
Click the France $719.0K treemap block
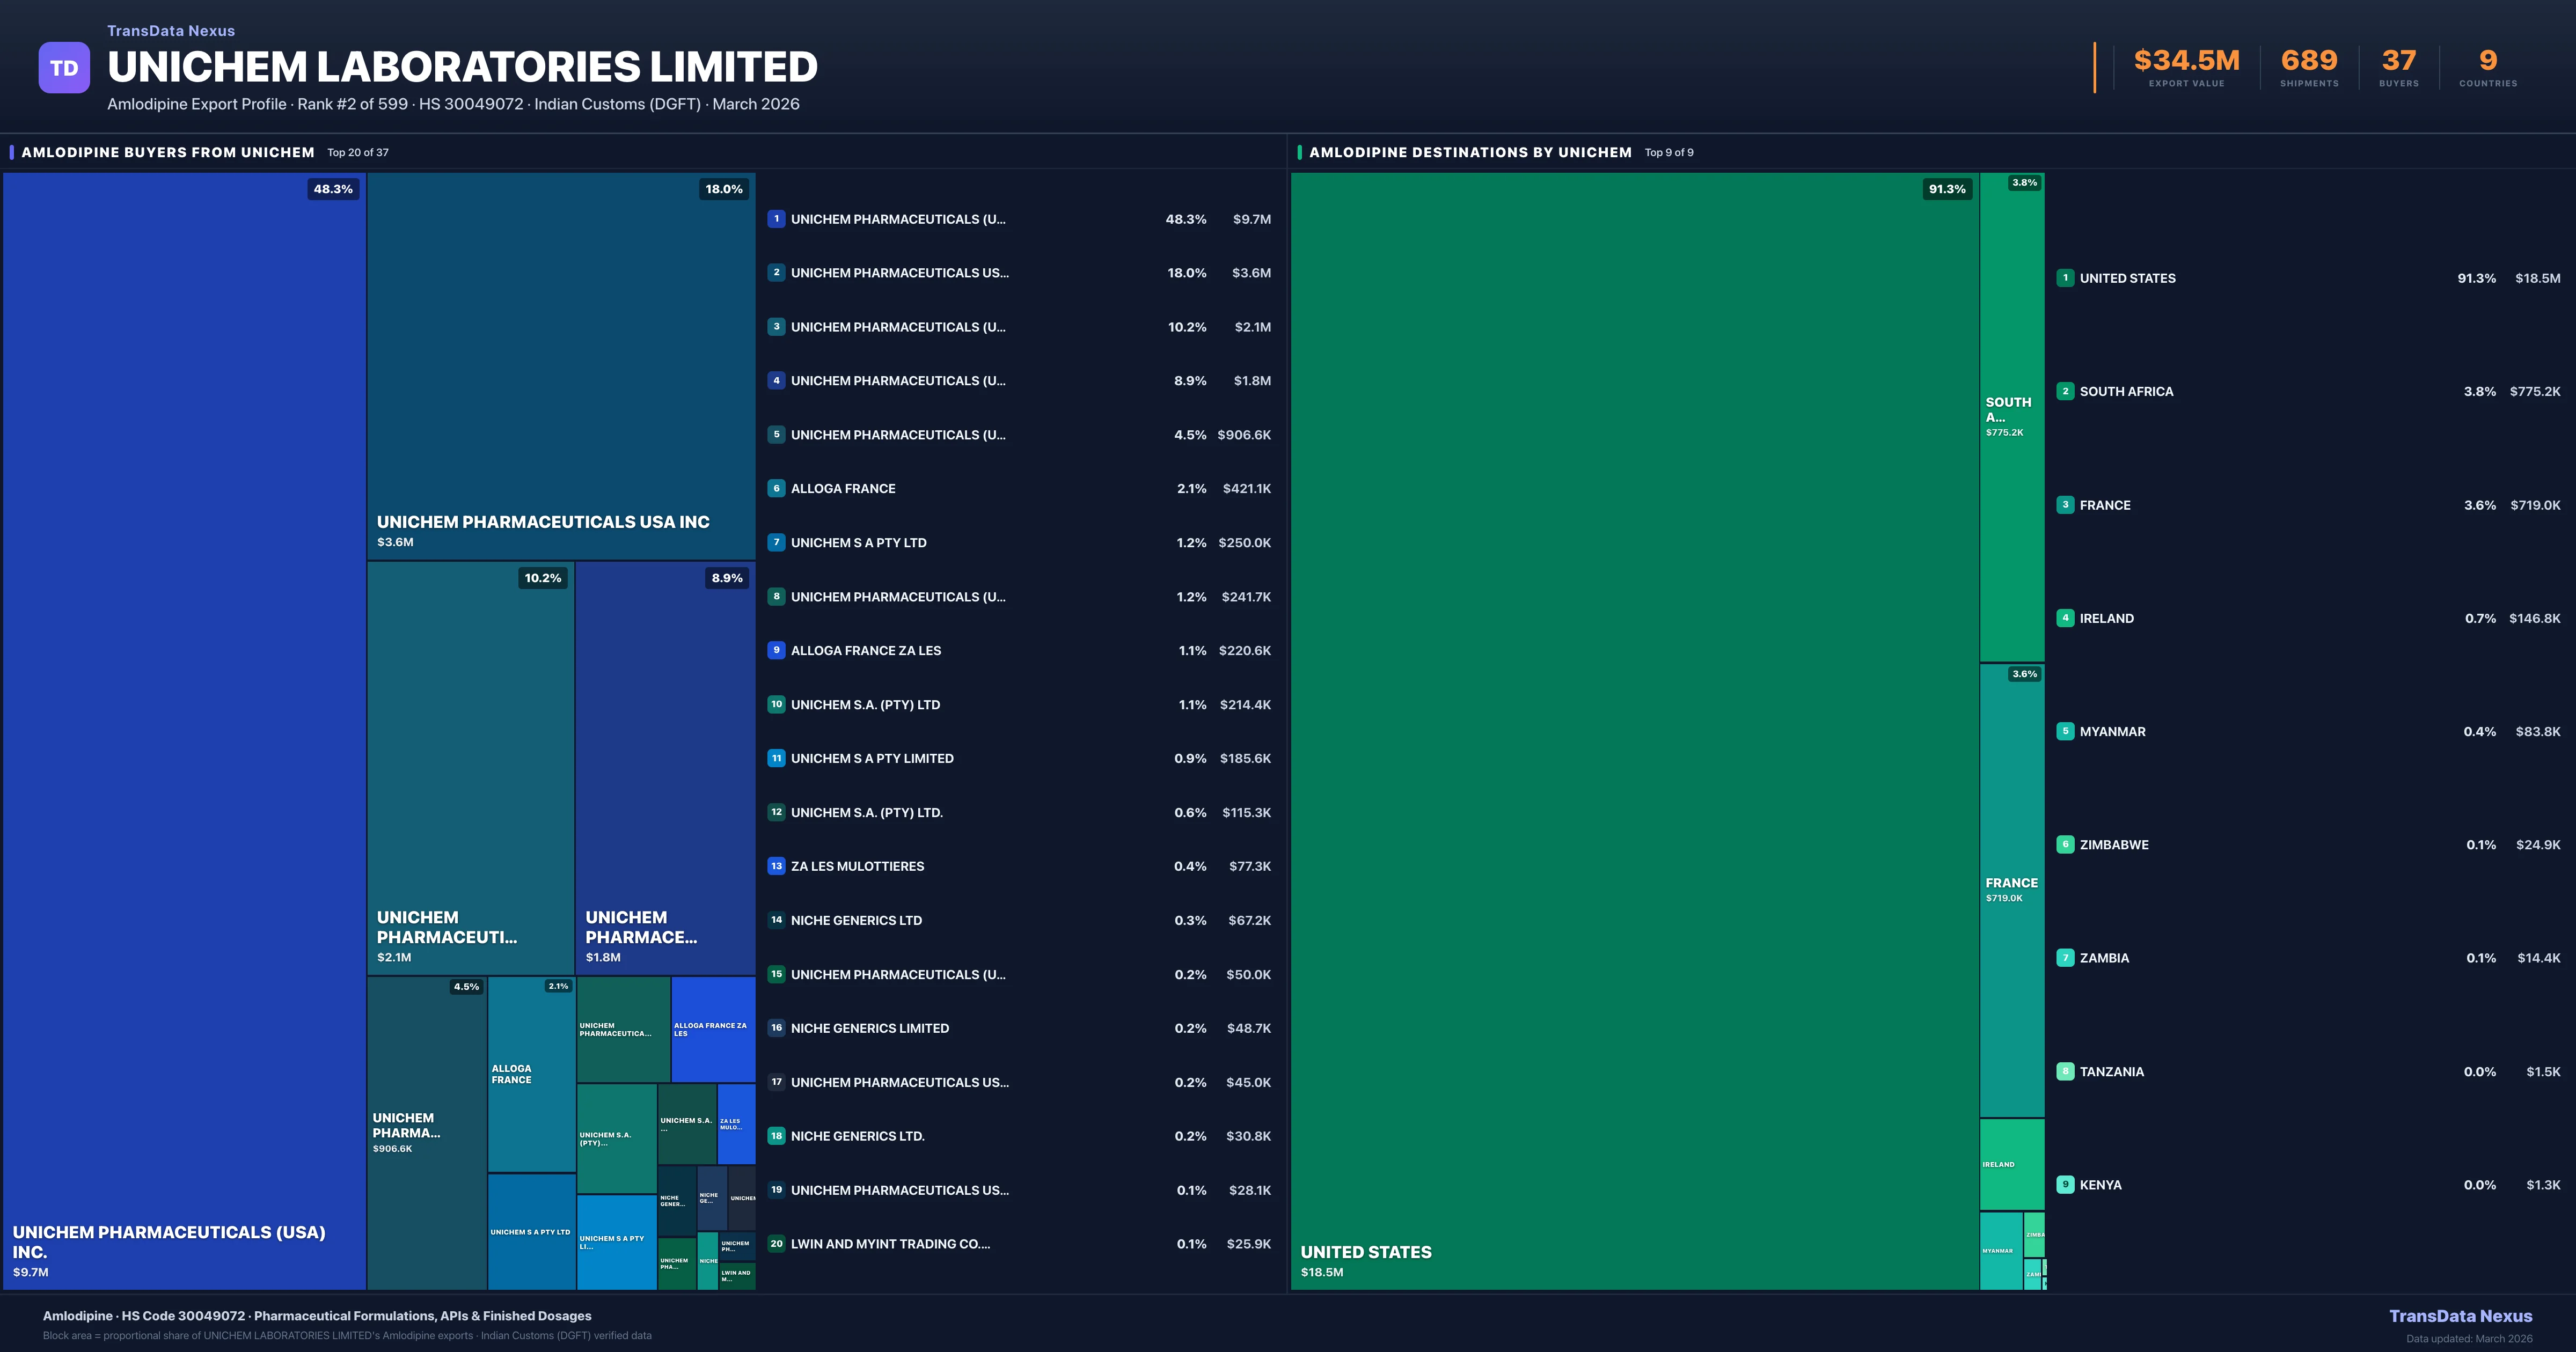coord(2011,890)
